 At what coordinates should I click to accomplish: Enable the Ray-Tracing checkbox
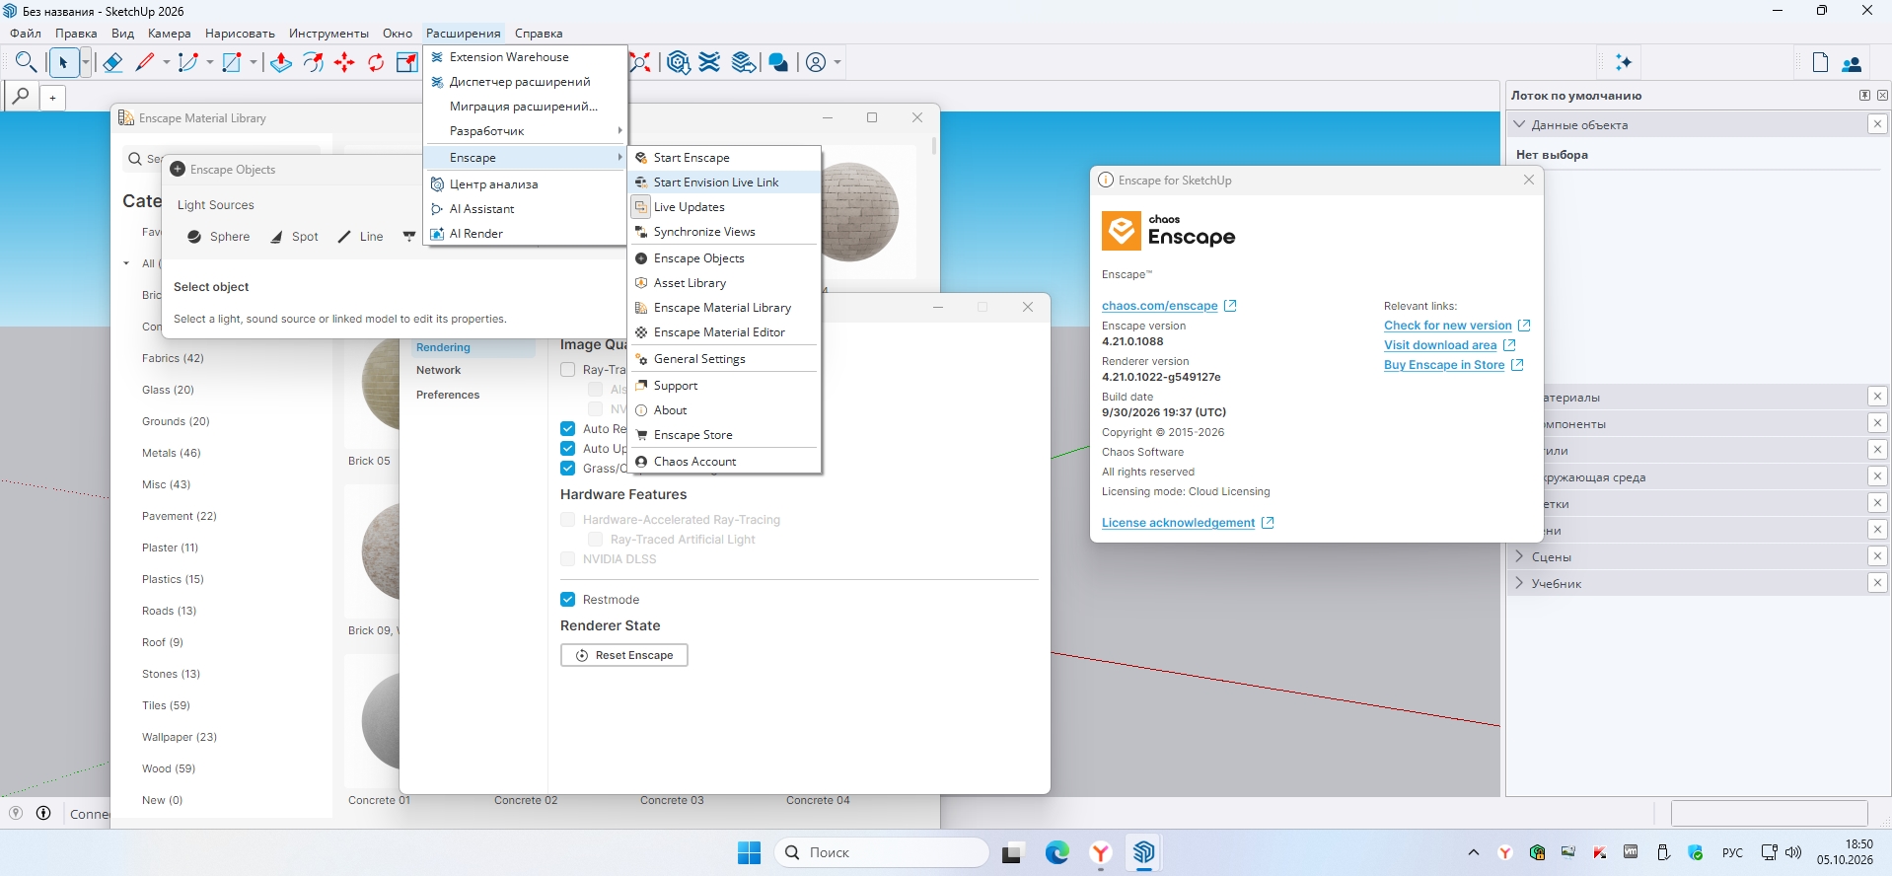[x=568, y=370]
